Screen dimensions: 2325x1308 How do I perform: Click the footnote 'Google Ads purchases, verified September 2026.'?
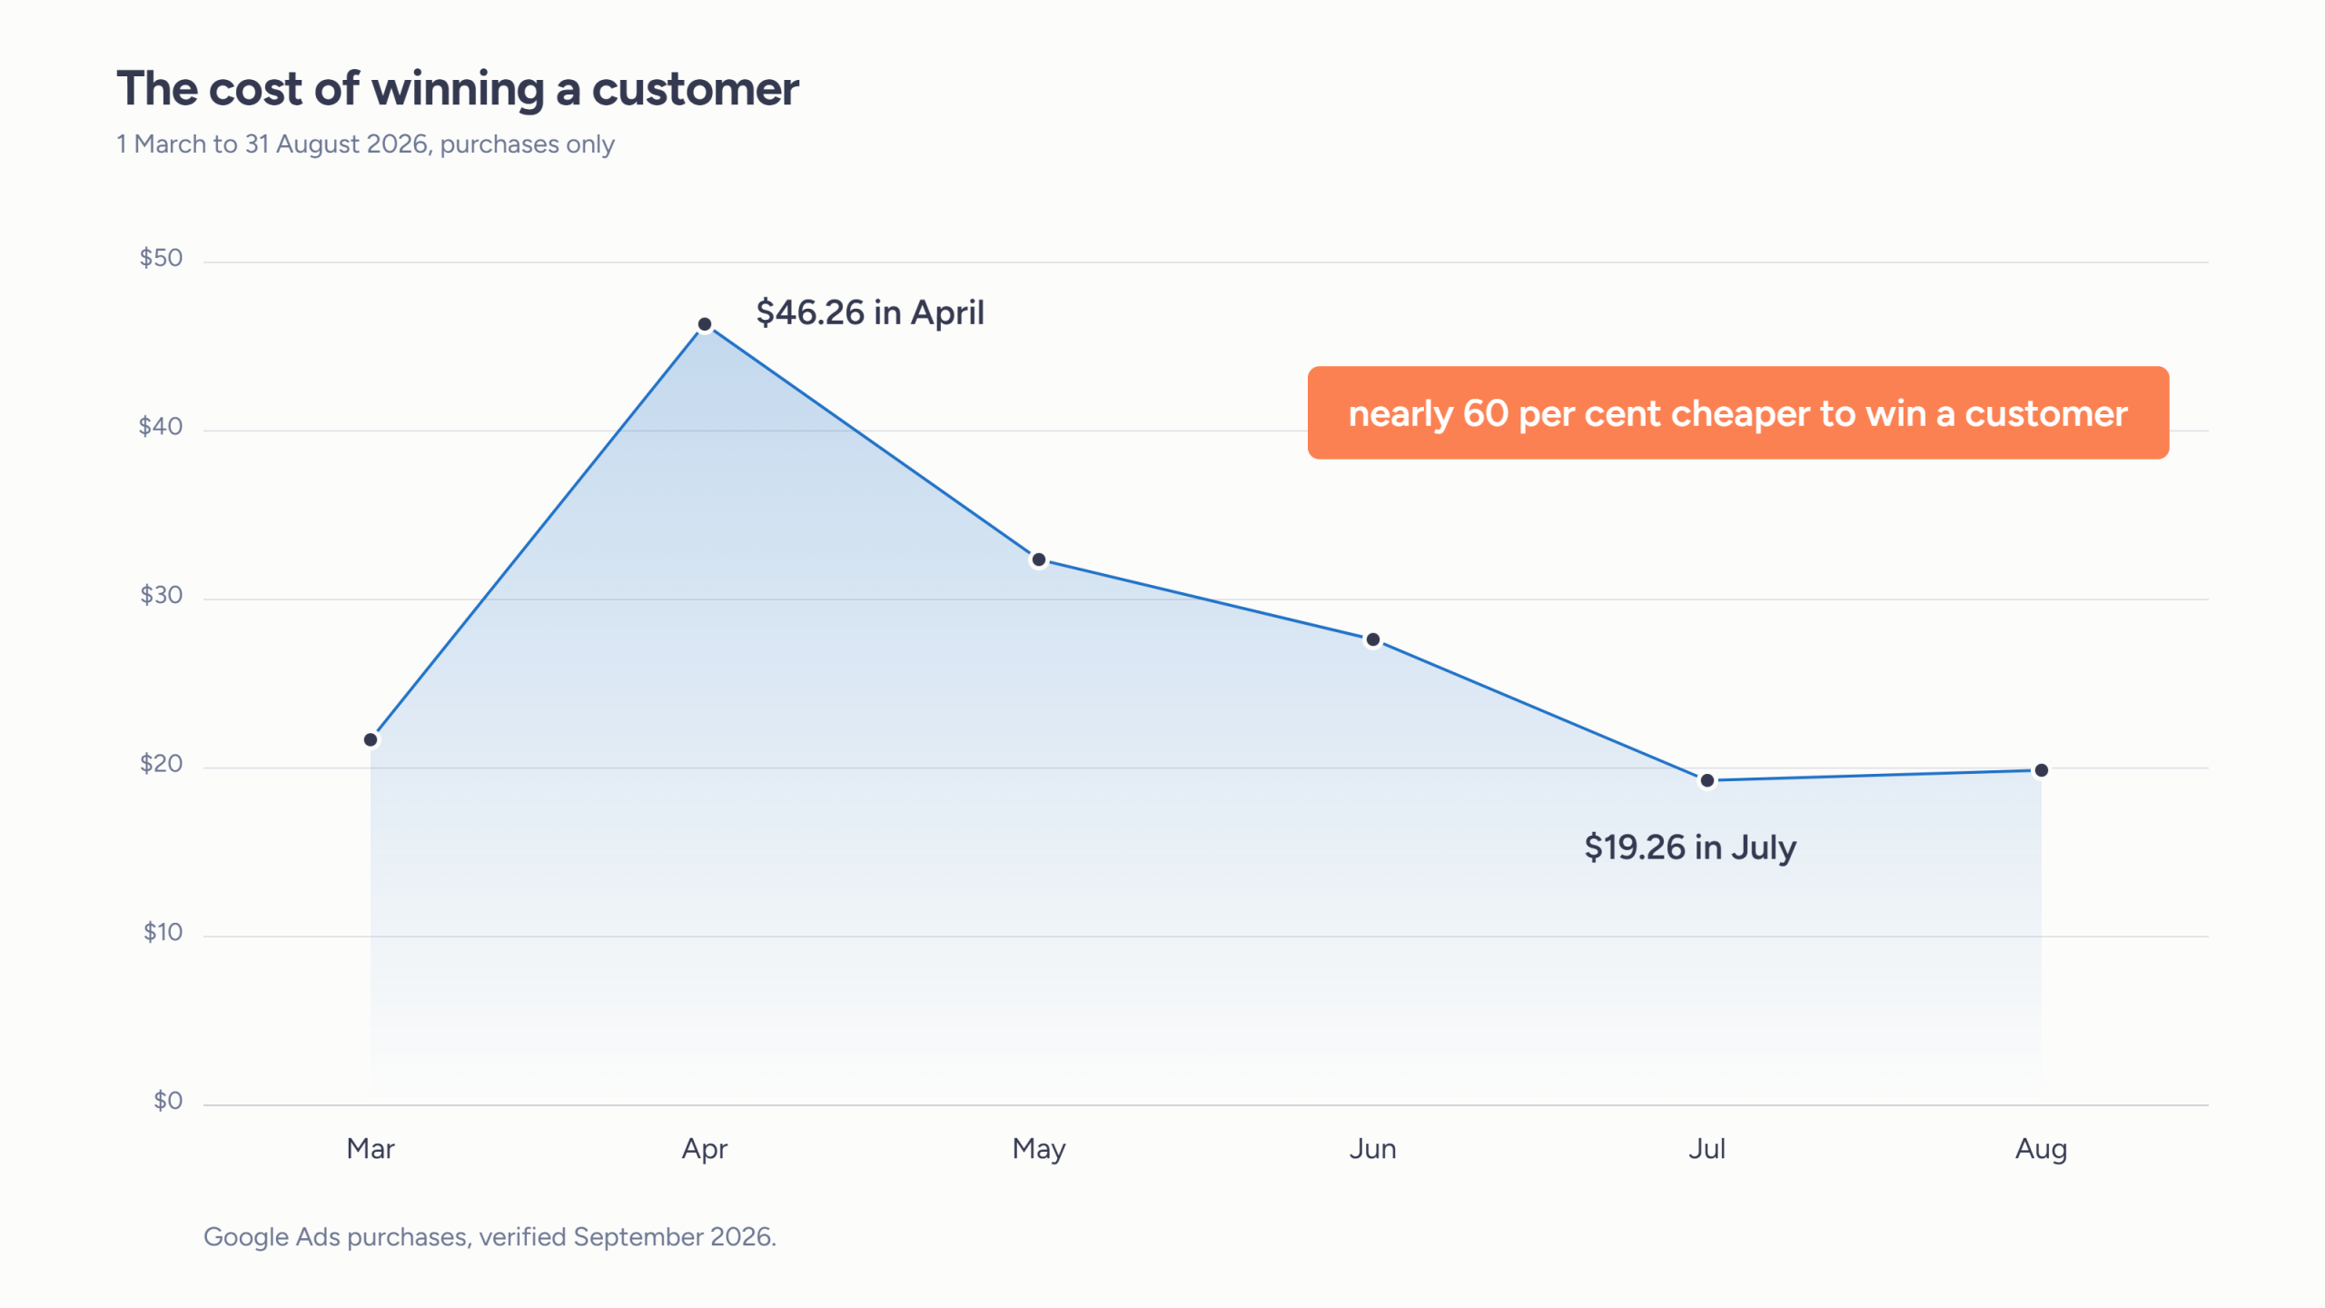[x=490, y=1237]
